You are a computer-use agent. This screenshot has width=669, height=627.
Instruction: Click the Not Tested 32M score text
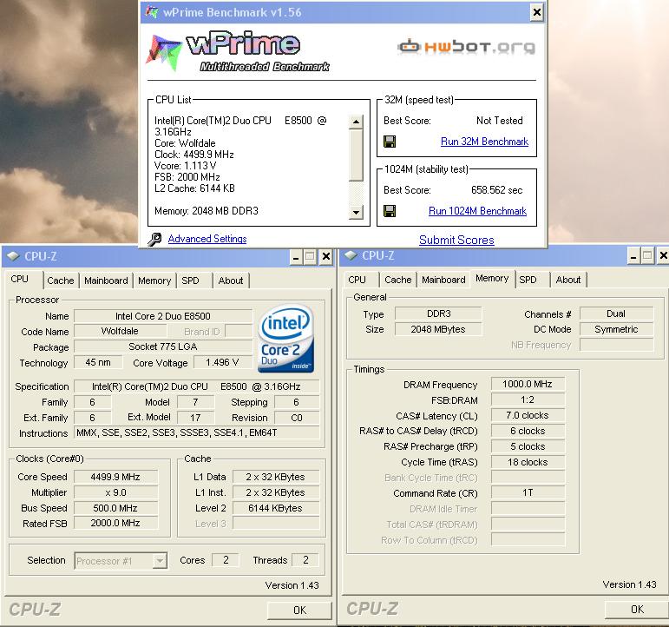[499, 121]
